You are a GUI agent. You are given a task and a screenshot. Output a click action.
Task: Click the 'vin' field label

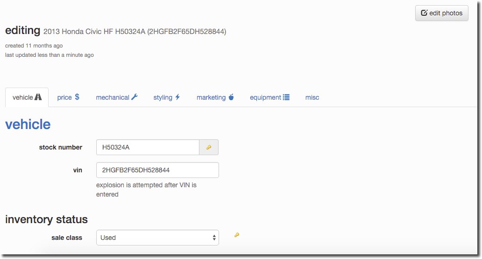[x=78, y=170]
